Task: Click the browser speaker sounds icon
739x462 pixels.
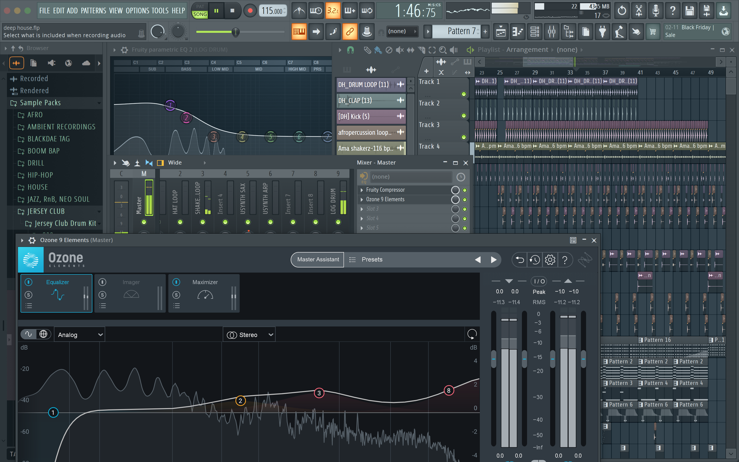Action: tap(51, 63)
